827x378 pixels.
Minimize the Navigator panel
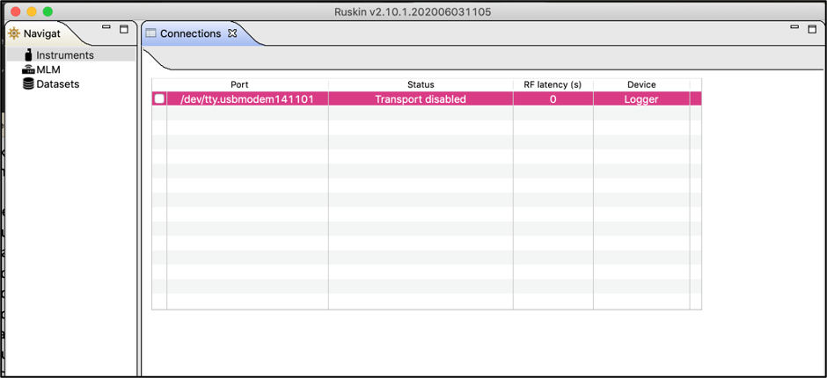coord(106,28)
